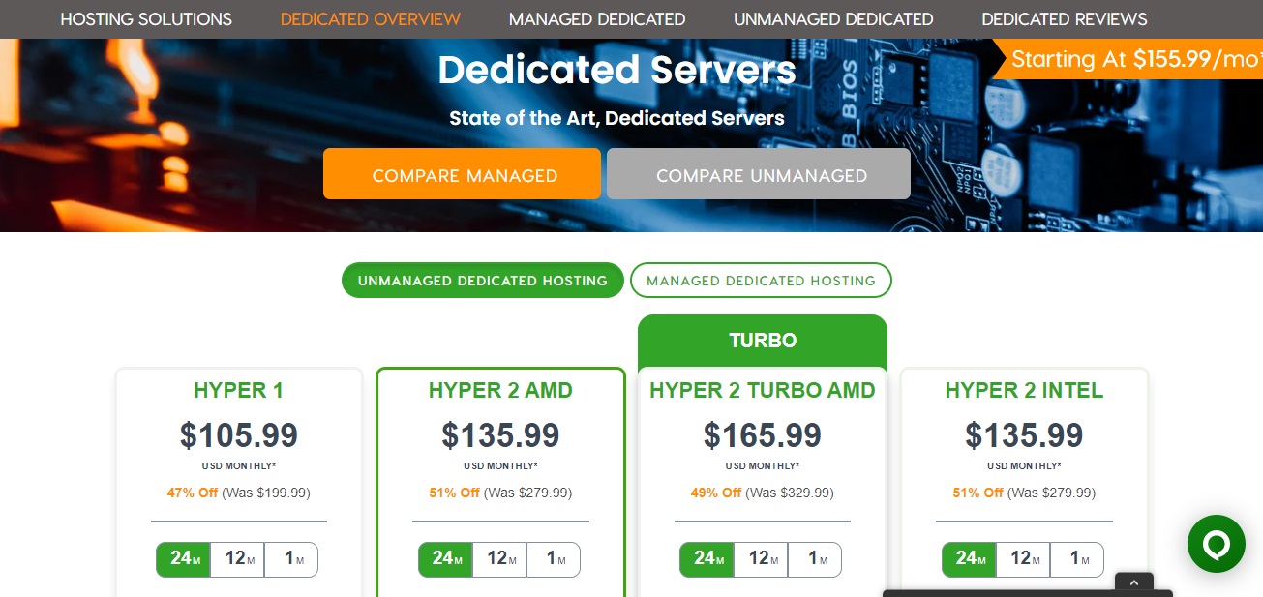Switch to Managed Dedicated Hosting tab
Image resolution: width=1263 pixels, height=597 pixels.
coord(761,281)
